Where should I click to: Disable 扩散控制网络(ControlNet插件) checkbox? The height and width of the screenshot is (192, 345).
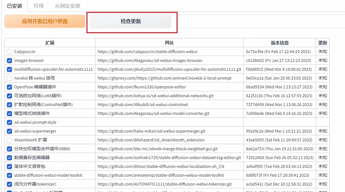(x=10, y=105)
